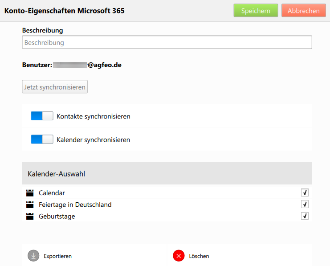Click Jetzt synchronisieren button
The width and height of the screenshot is (330, 266).
(x=55, y=86)
